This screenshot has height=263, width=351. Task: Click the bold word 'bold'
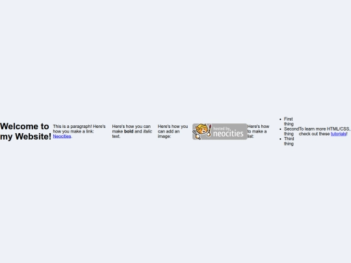pos(129,131)
